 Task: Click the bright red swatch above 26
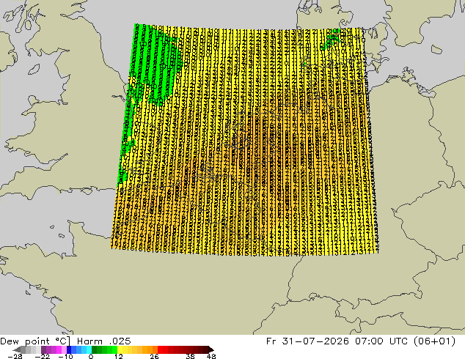160,349
